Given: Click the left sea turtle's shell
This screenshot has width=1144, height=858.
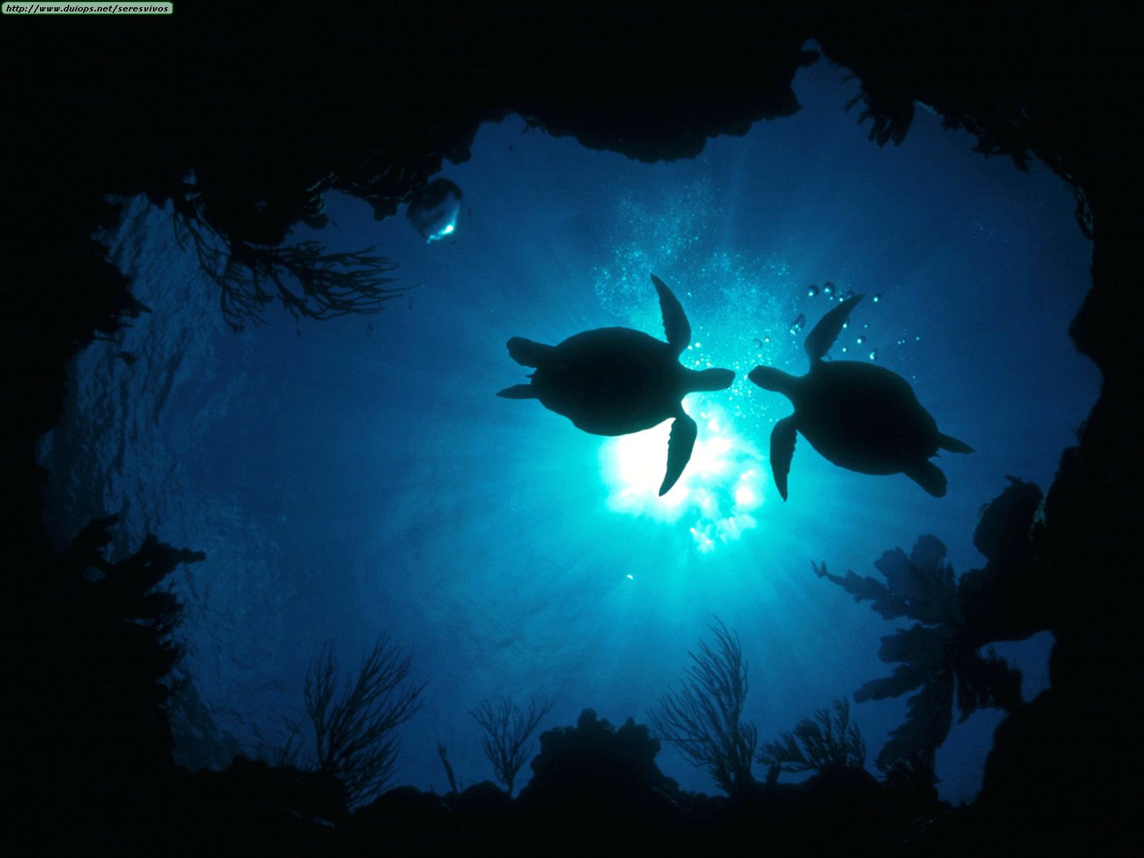Looking at the screenshot, I should 611,381.
